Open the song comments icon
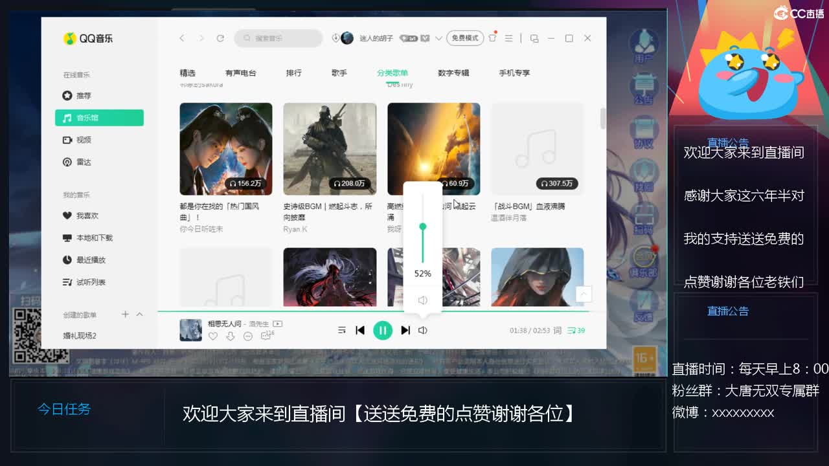Image resolution: width=829 pixels, height=466 pixels. coord(266,336)
